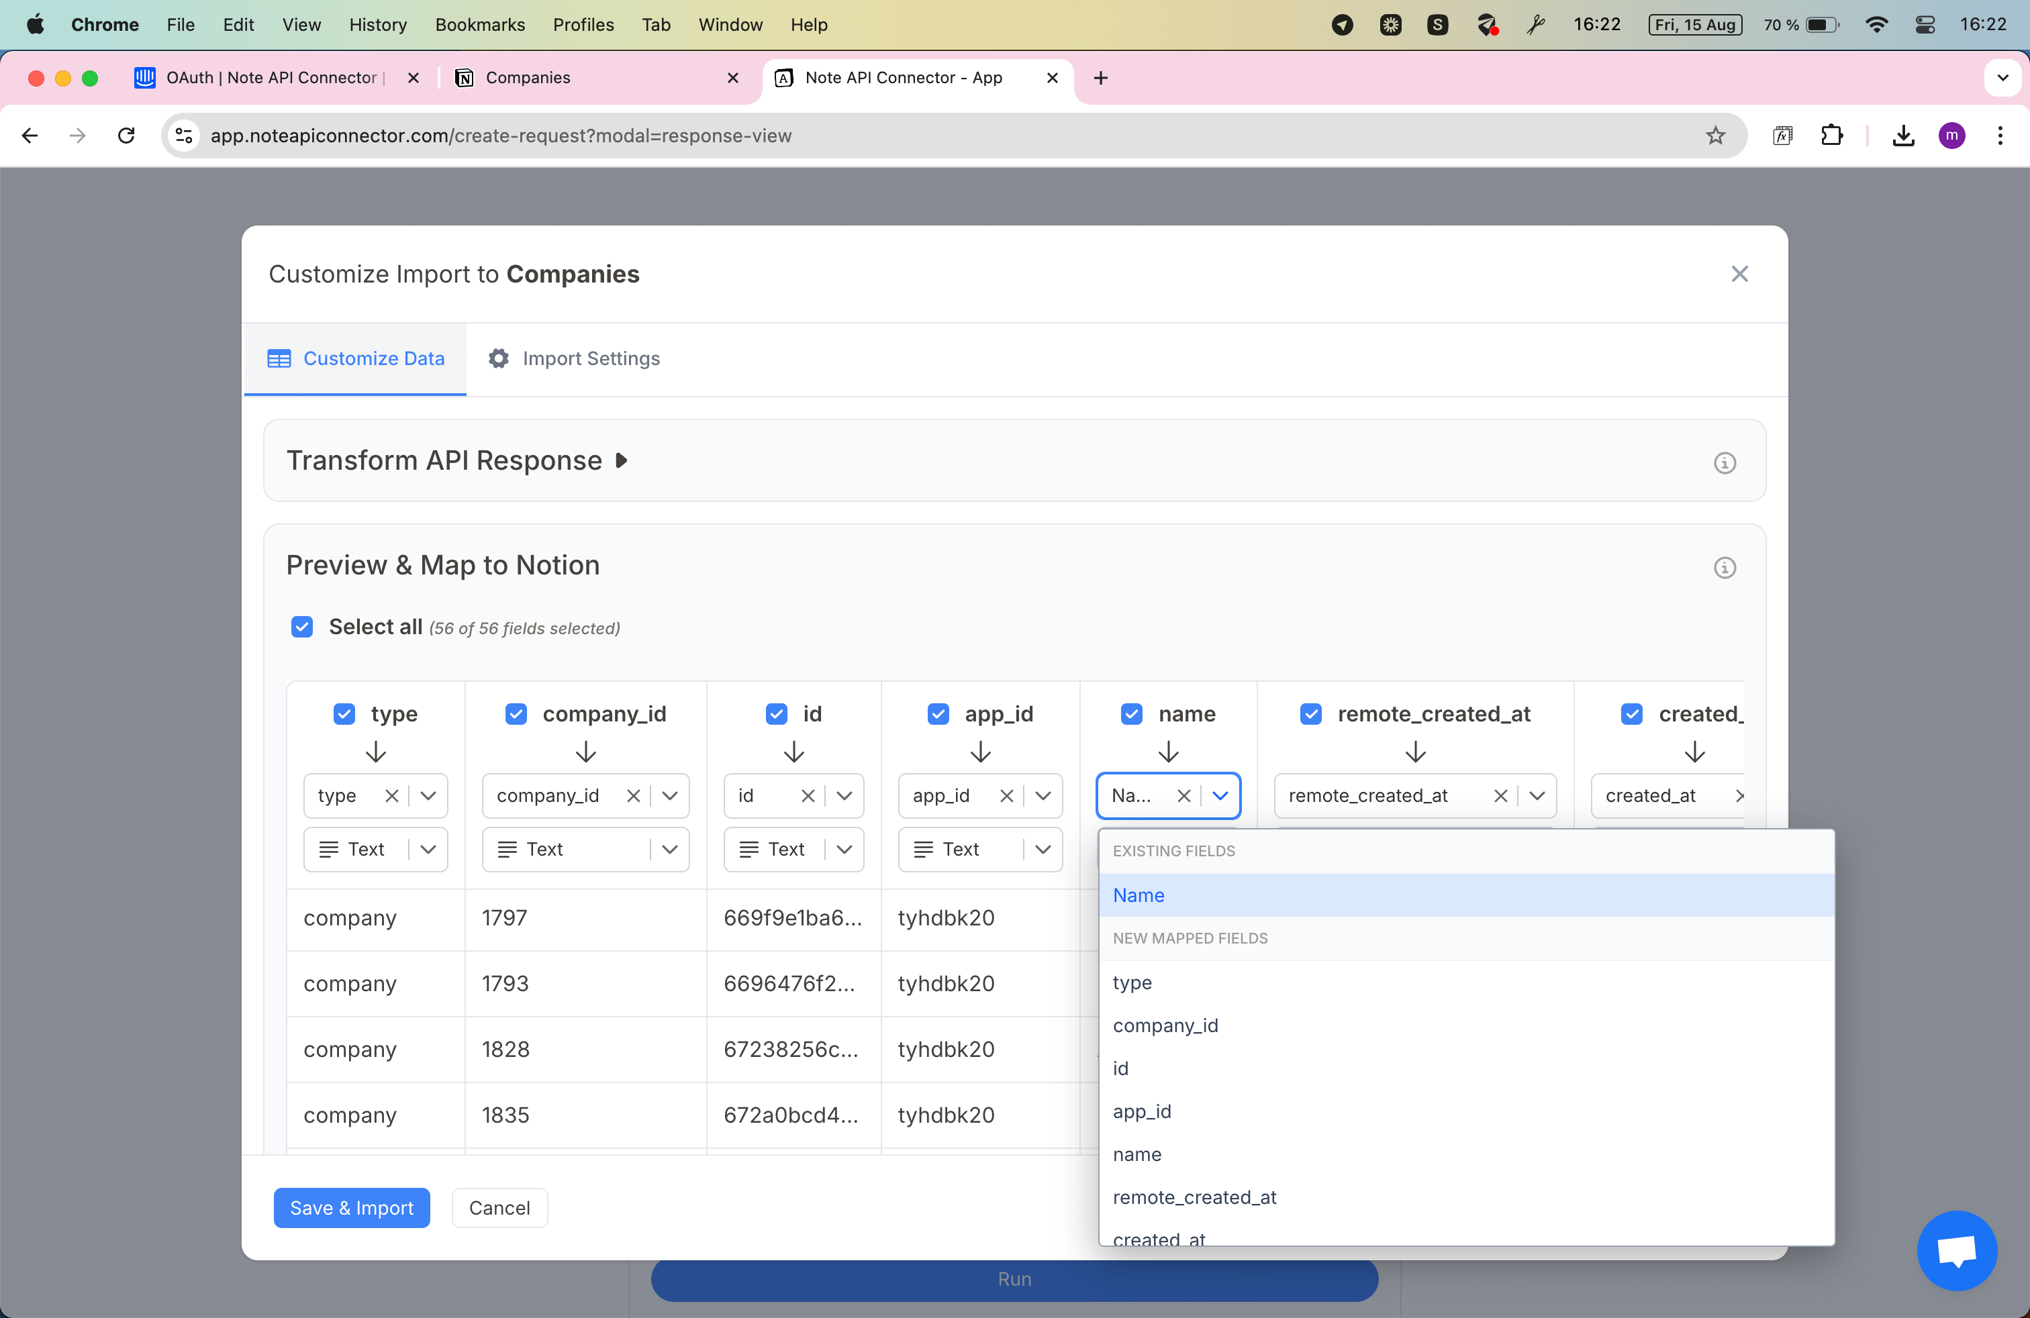Click the info icon for Preview & Map to Notion

(1725, 568)
